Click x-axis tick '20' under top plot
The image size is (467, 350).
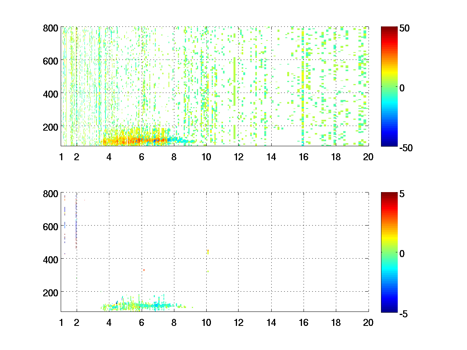[368, 157]
